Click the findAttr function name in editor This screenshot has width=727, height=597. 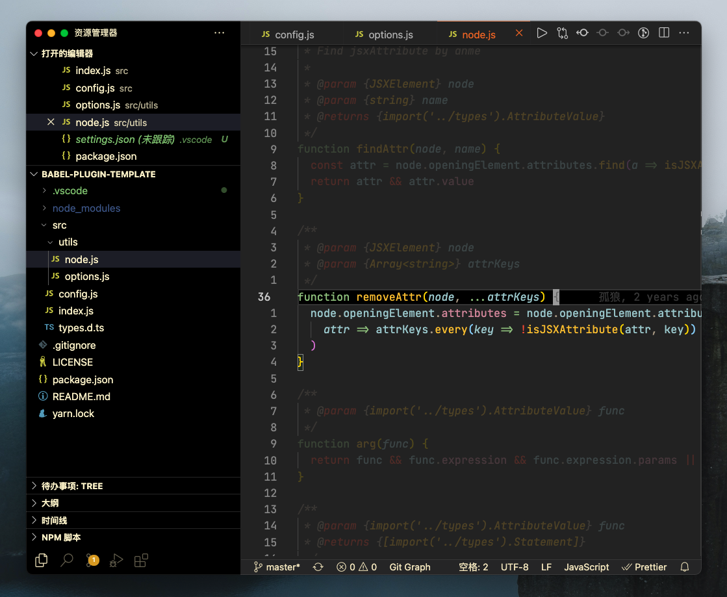coord(383,149)
